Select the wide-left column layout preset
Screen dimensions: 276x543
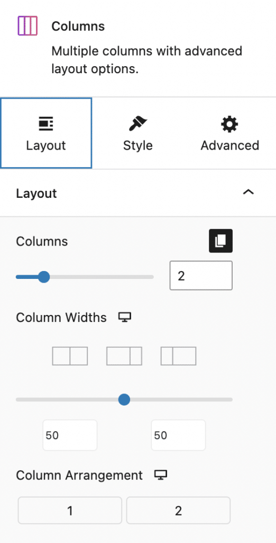click(x=124, y=356)
